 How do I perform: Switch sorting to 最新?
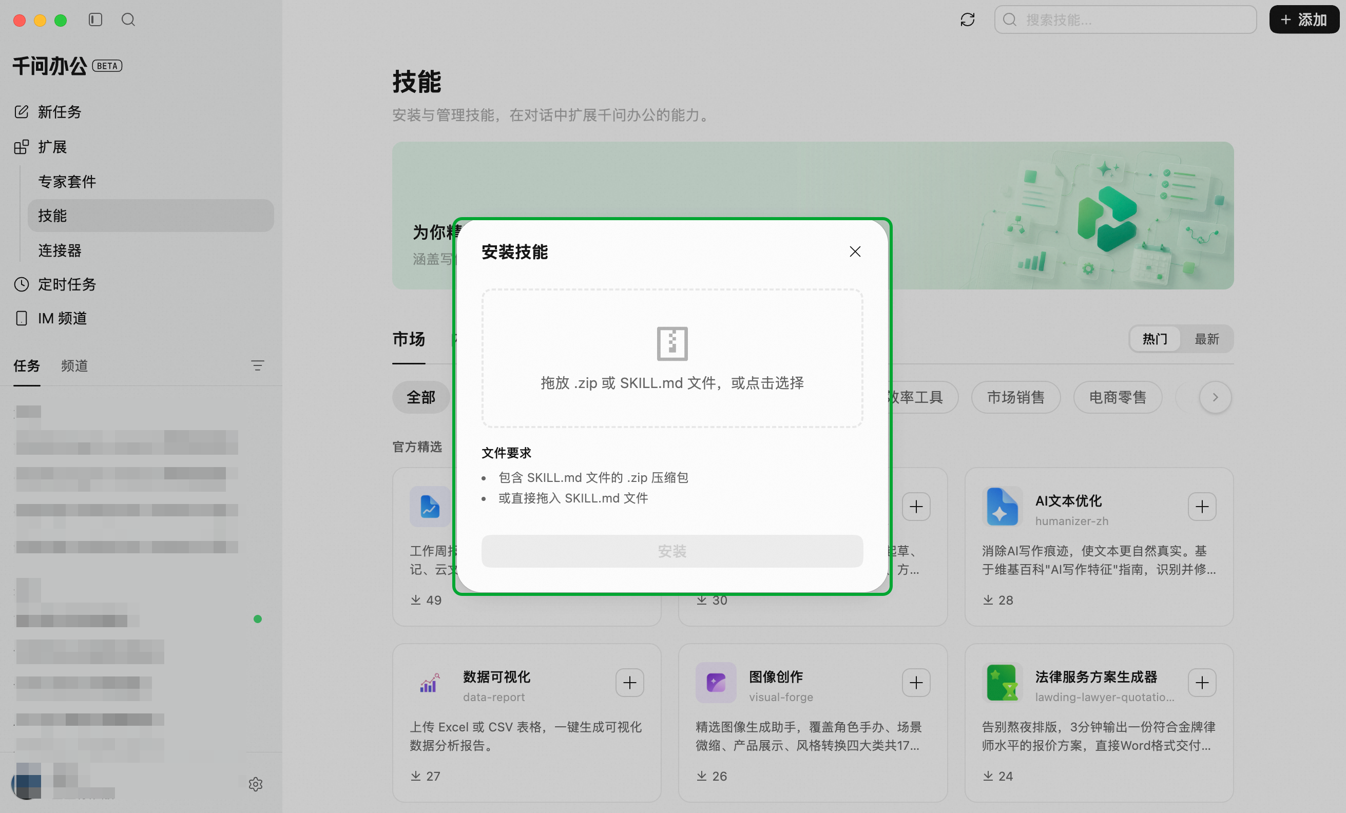coord(1207,339)
